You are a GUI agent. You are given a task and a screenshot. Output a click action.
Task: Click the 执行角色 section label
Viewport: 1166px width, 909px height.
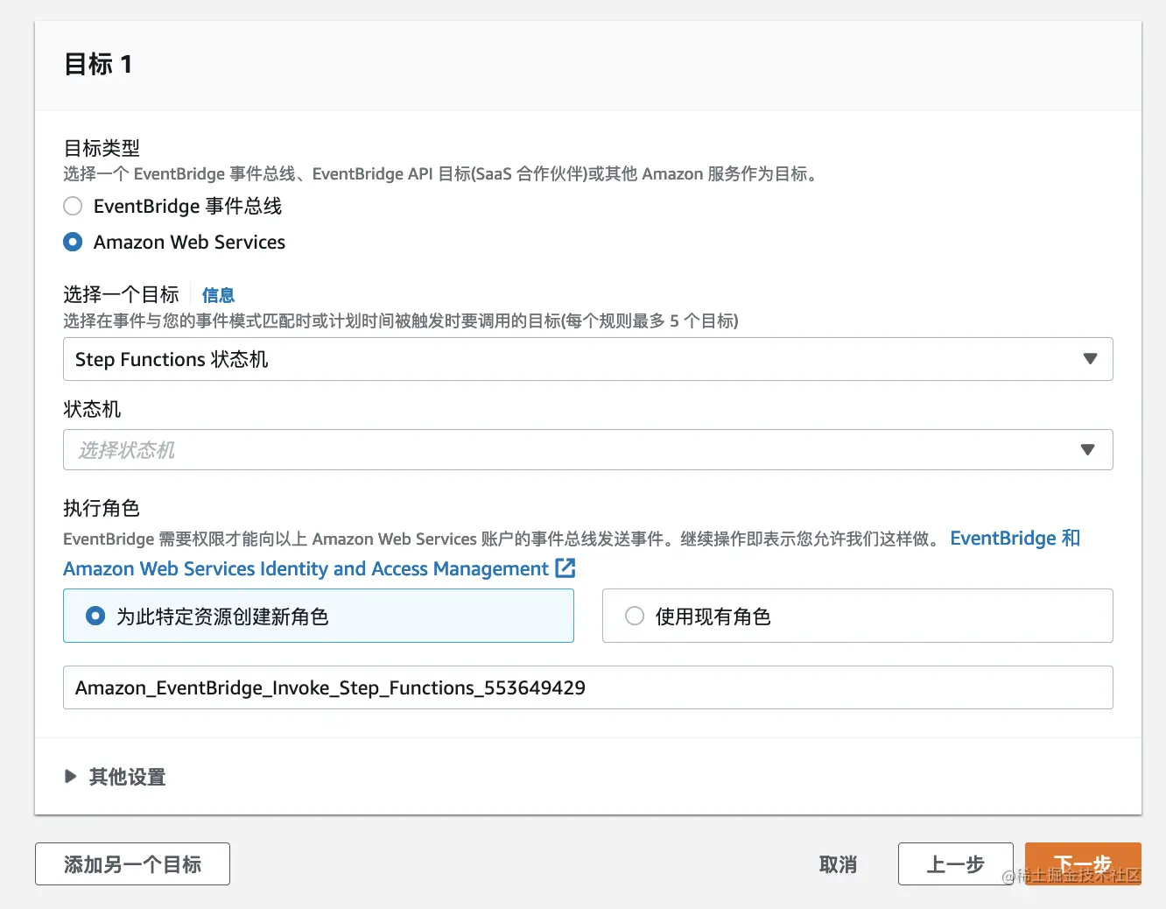pyautogui.click(x=102, y=508)
